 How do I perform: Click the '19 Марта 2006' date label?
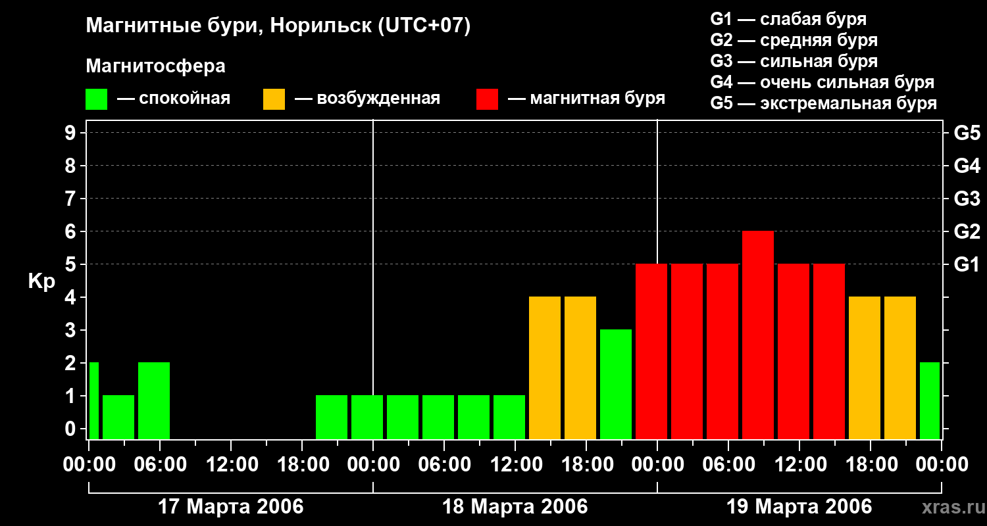coord(799,507)
